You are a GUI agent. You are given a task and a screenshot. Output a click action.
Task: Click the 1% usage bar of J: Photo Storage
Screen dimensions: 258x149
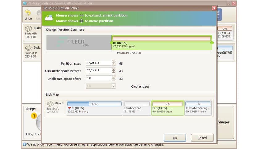[x=198, y=104]
